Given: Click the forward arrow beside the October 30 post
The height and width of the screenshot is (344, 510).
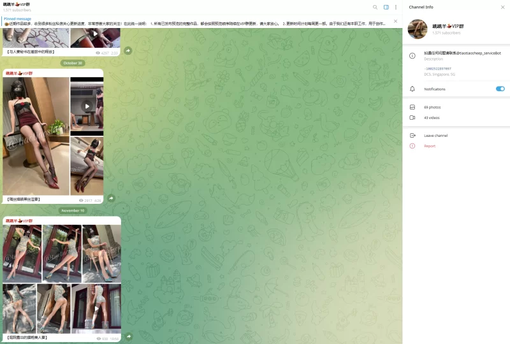Looking at the screenshot, I should (110, 198).
